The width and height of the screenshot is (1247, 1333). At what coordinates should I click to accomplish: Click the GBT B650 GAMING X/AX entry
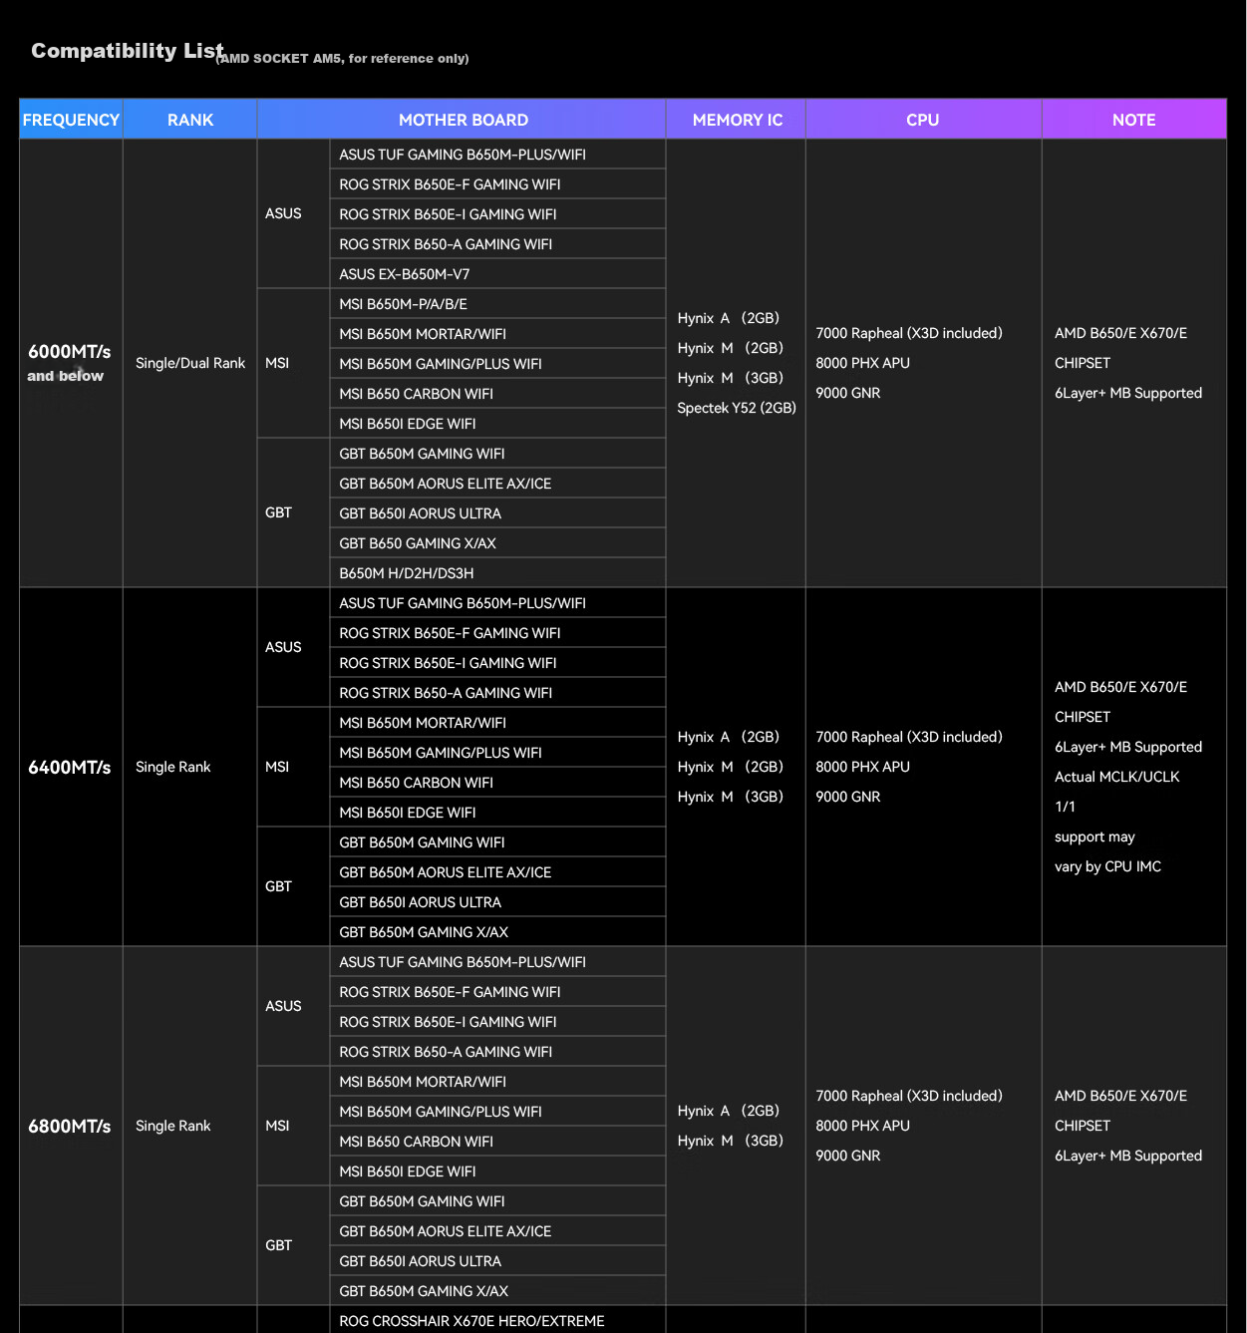497,543
